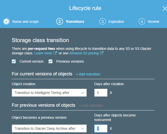Remove the Intelligent-Tiering transition with X
Viewport: 167px width, 134px height.
pos(111,93)
